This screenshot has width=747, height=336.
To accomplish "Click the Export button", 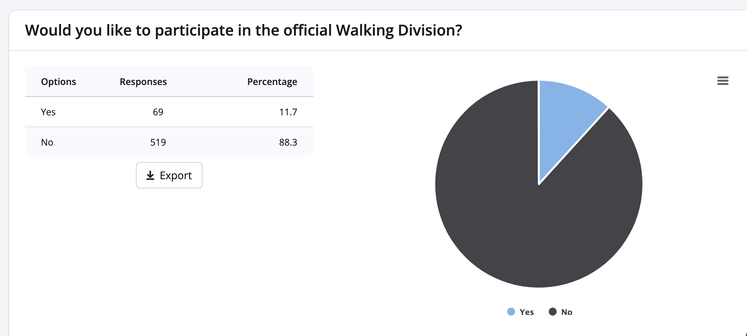I will pos(169,175).
